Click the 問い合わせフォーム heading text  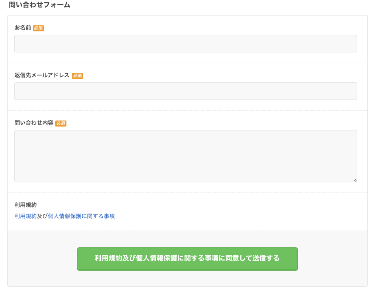point(39,5)
